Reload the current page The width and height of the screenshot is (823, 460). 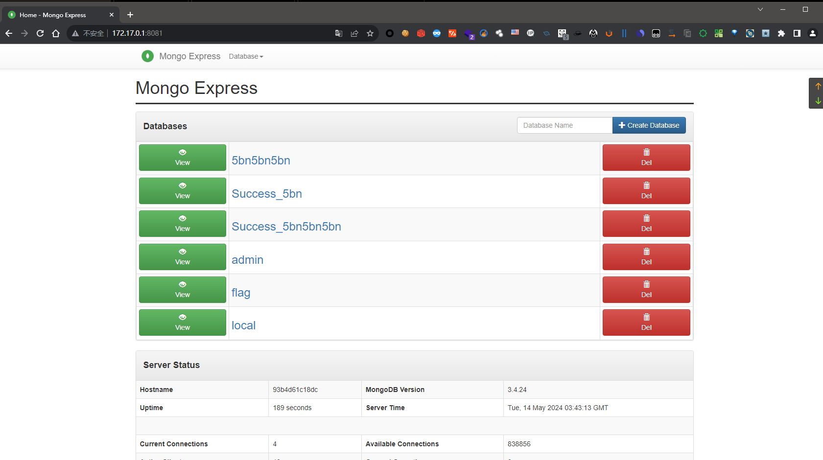coord(40,33)
